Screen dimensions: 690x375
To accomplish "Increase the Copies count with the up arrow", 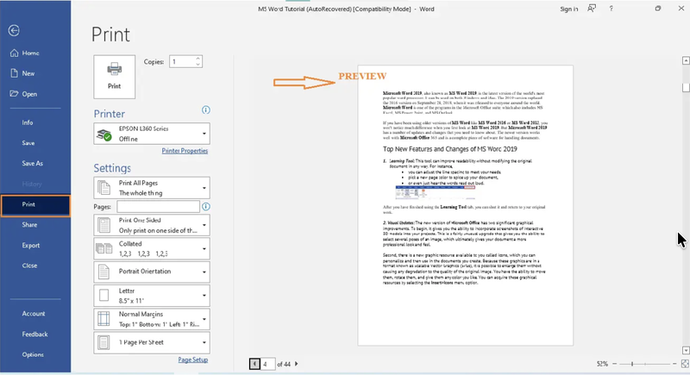I will [198, 59].
